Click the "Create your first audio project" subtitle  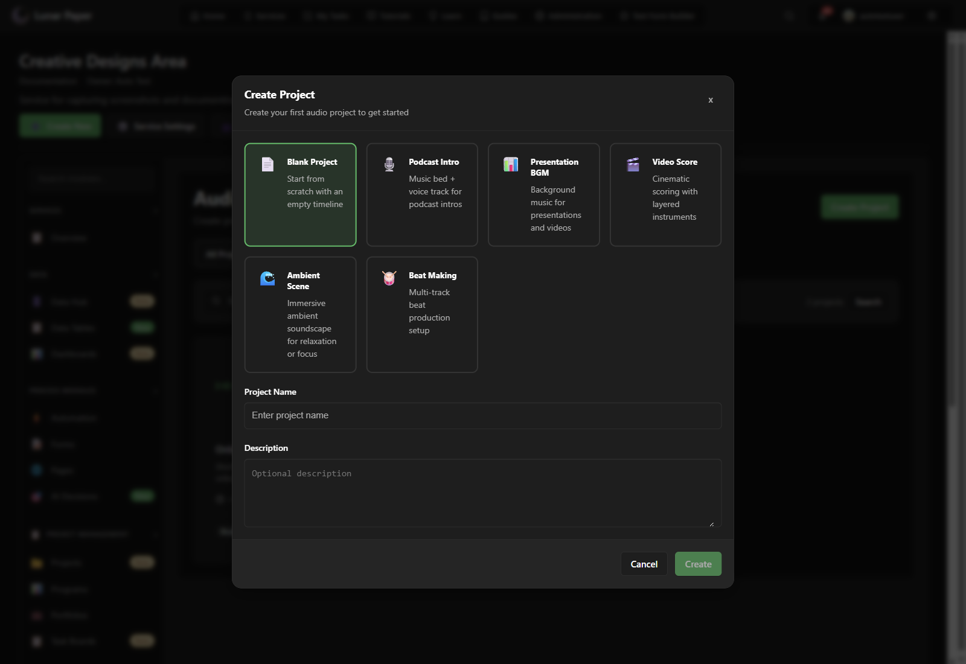pyautogui.click(x=327, y=112)
